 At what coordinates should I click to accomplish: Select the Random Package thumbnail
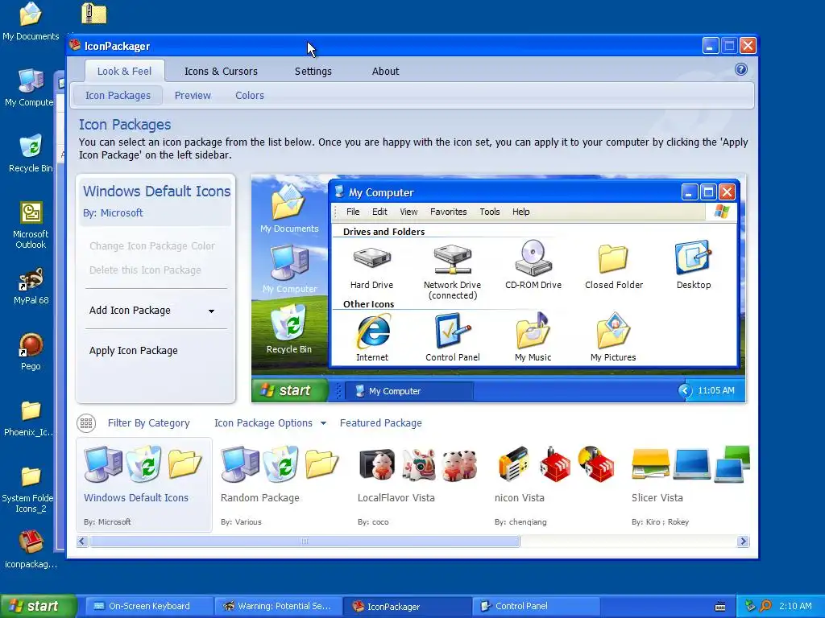click(280, 485)
